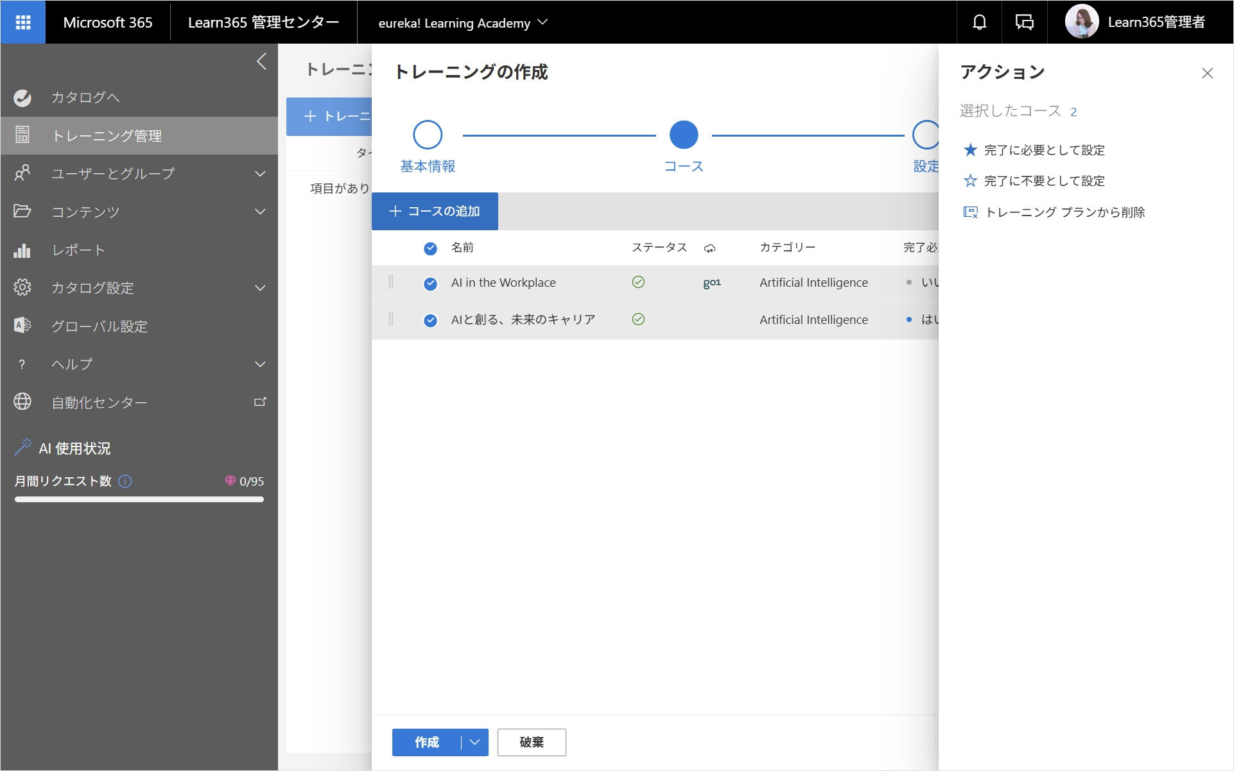The width and height of the screenshot is (1234, 771).
Task: Grab drag handle of AIと創る、未来のキャリア row
Action: pos(391,319)
